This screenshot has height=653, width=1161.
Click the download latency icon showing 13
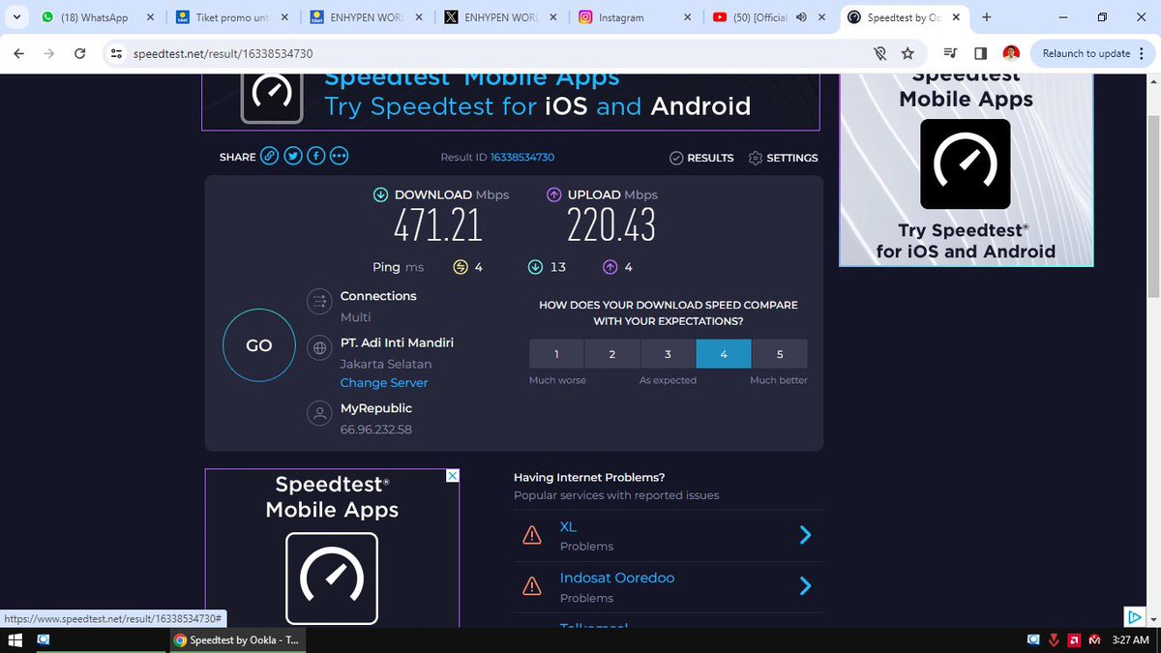535,267
